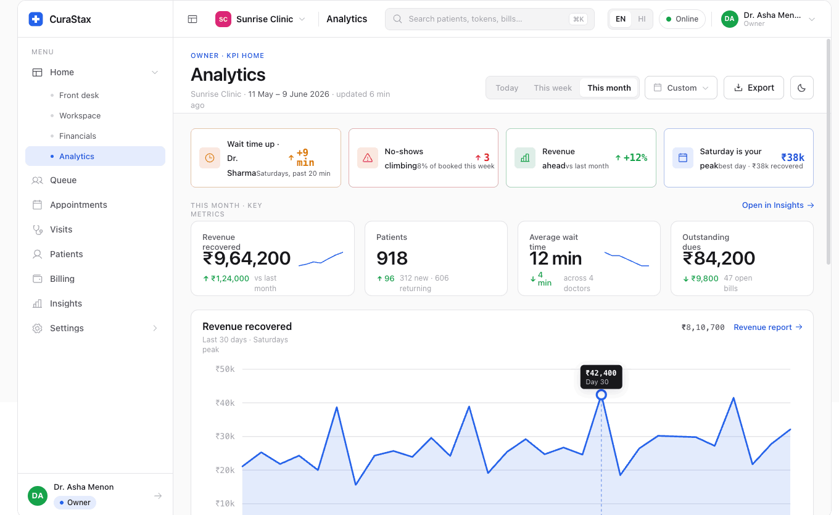
Task: Go to Billing
Action: [95, 279]
